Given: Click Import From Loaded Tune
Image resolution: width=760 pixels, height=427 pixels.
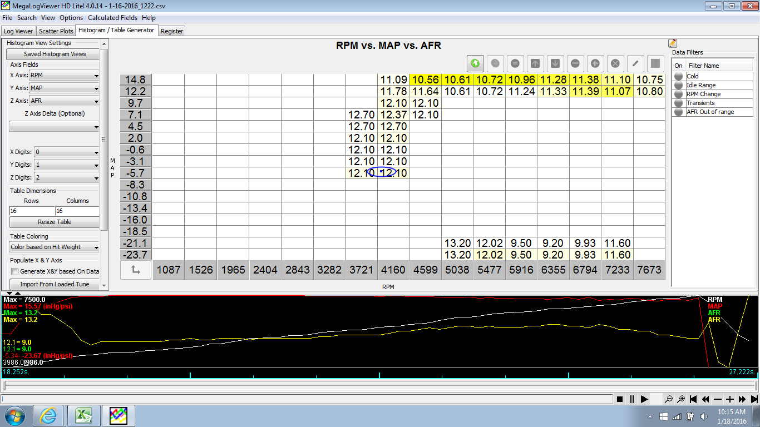Looking at the screenshot, I should click(x=54, y=284).
